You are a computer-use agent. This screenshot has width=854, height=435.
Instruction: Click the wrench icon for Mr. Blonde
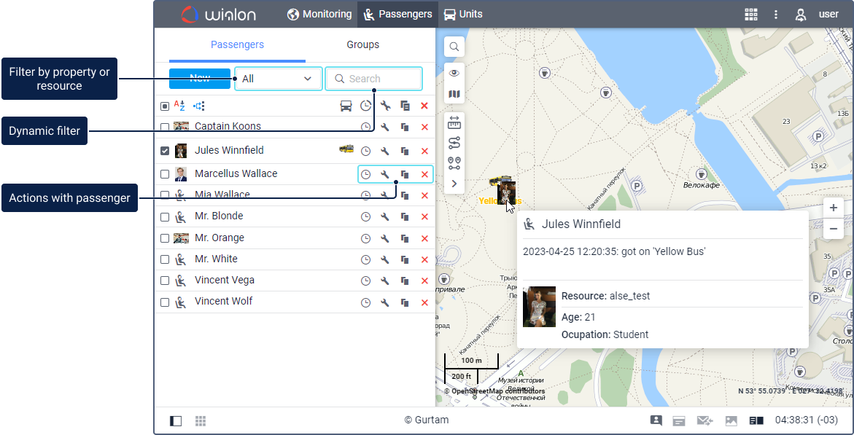point(385,216)
